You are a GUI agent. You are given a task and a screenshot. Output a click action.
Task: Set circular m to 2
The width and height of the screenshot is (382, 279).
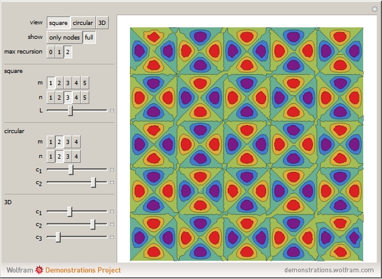(x=59, y=142)
